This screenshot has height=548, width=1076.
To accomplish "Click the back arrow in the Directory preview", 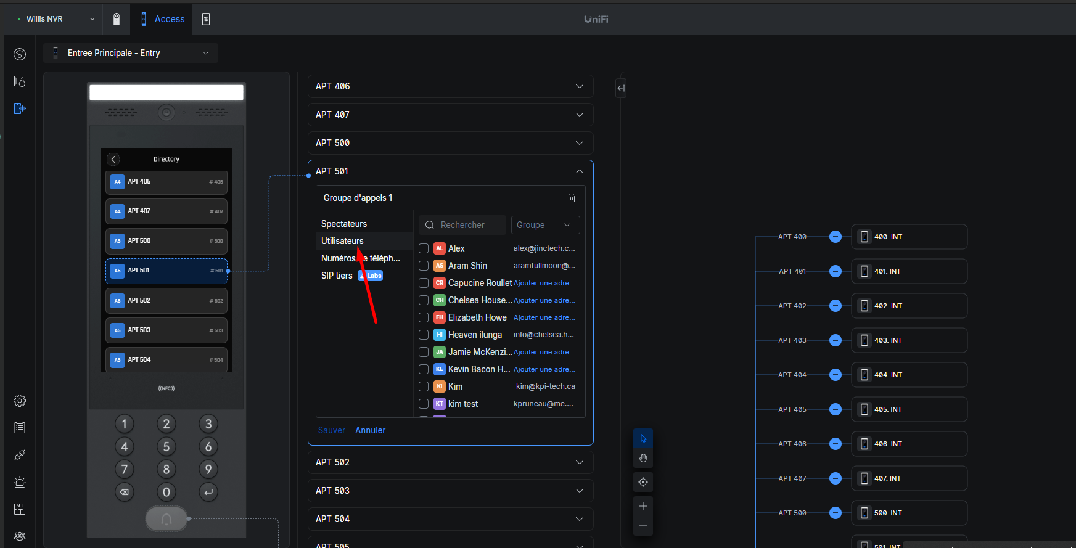I will point(113,159).
